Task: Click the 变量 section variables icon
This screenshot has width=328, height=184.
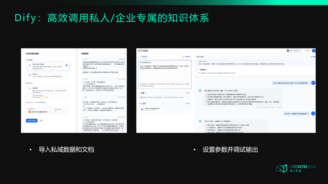Action: [139, 93]
